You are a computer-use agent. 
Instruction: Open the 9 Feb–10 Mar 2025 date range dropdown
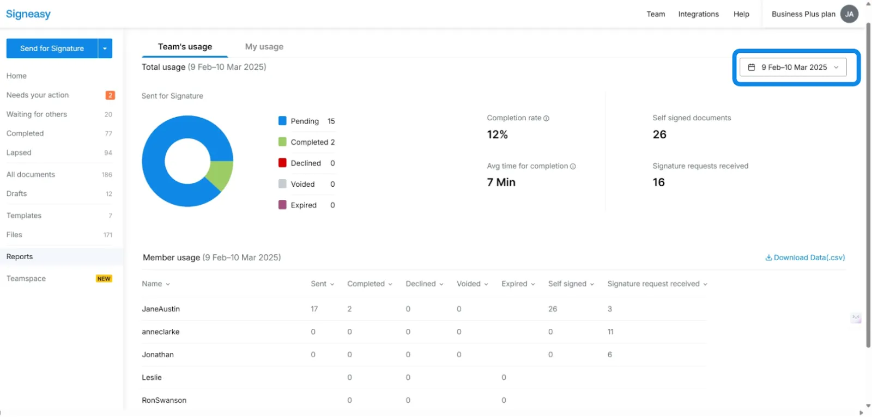click(x=793, y=68)
